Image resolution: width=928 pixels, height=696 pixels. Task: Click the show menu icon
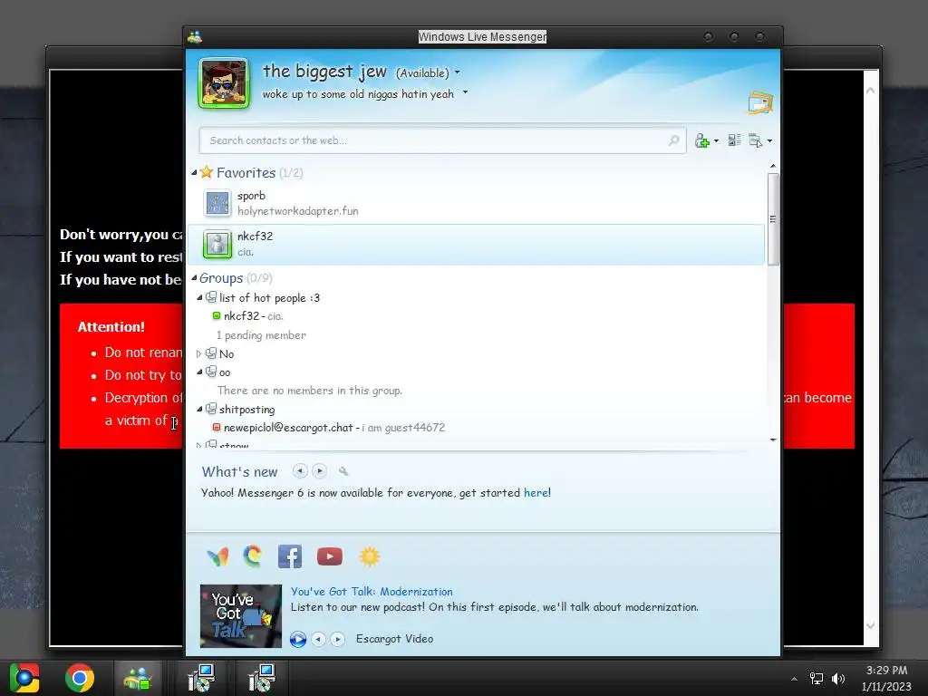(x=755, y=140)
